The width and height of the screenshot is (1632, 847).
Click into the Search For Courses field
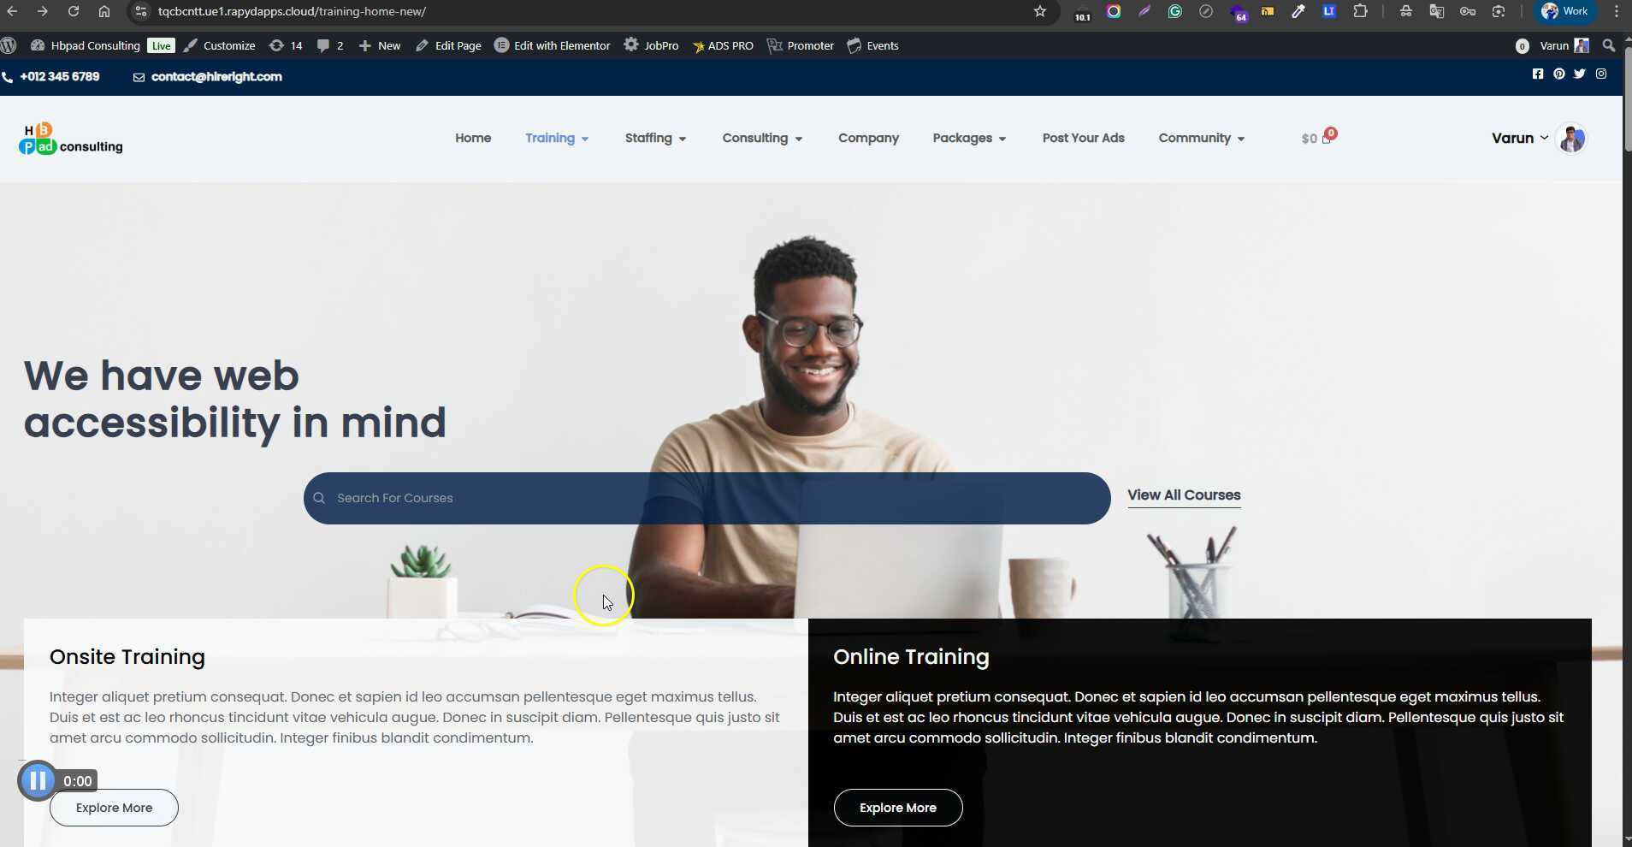pyautogui.click(x=707, y=498)
